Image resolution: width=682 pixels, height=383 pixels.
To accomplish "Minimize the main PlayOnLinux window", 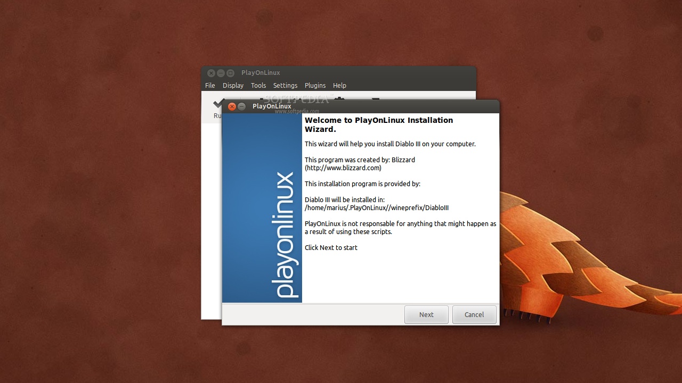I will tap(221, 73).
